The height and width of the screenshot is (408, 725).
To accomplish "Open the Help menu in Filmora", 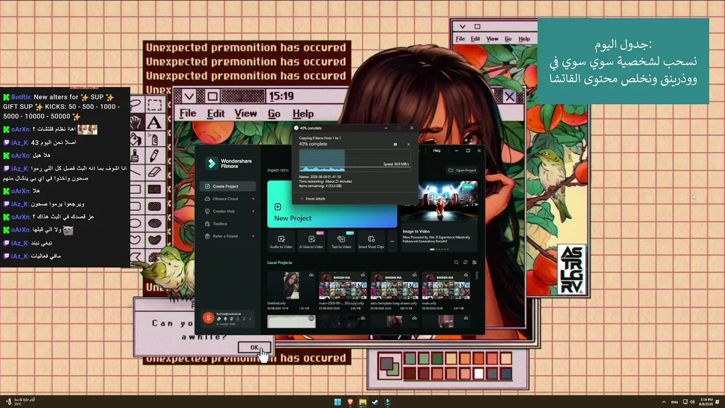I will (437, 151).
